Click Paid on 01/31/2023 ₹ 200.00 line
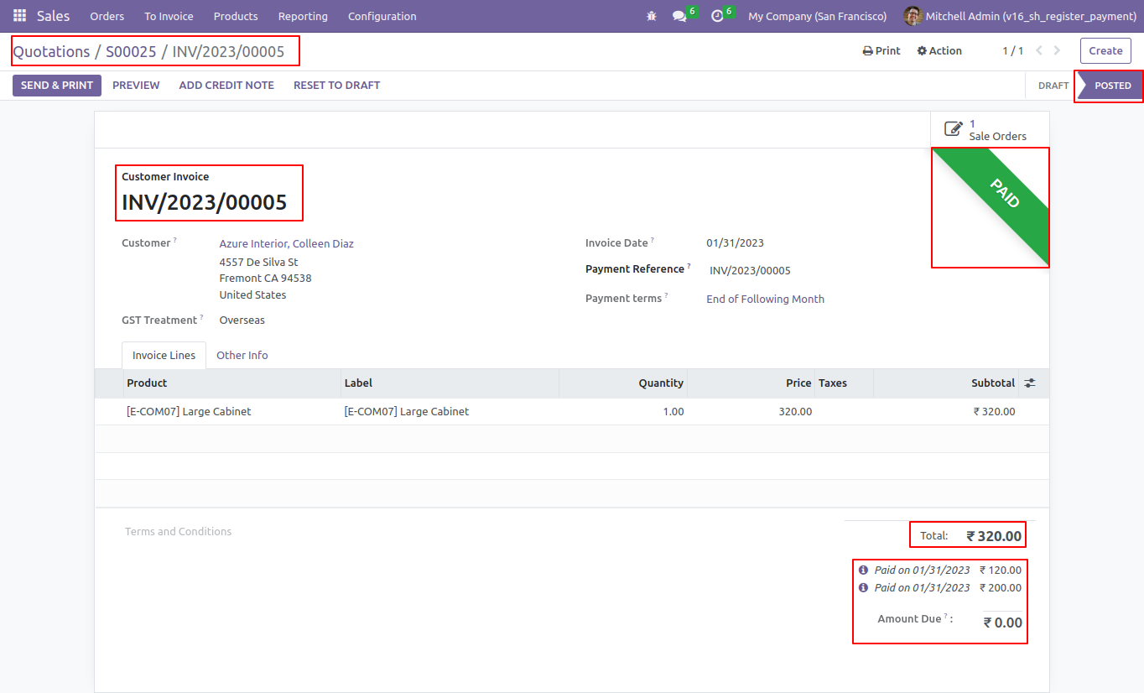Screen dimensions: 1144x693 (940, 587)
